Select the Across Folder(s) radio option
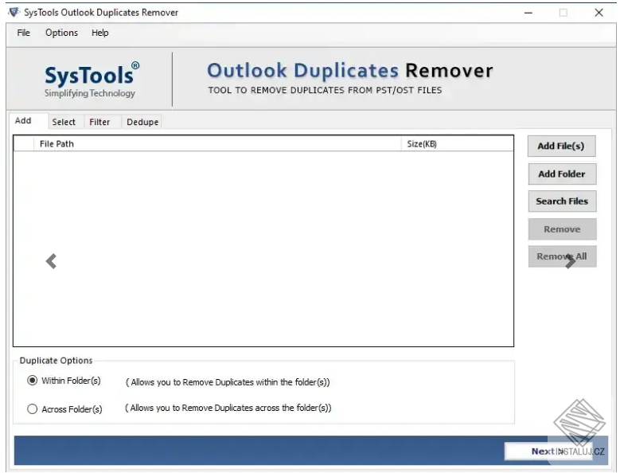Image resolution: width=620 pixels, height=473 pixels. click(x=33, y=409)
